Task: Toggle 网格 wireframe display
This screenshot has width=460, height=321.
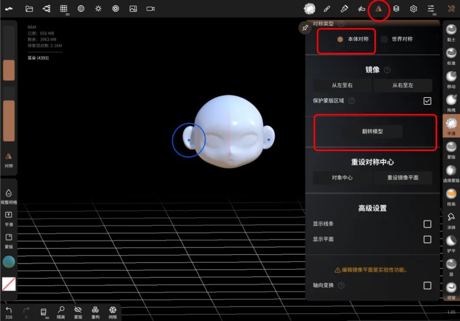Action: [x=112, y=312]
